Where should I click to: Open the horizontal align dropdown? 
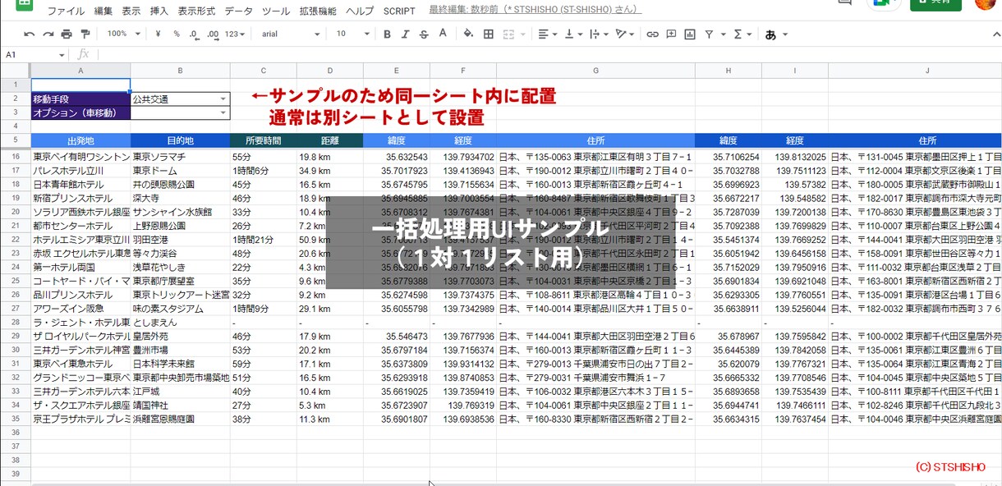547,34
